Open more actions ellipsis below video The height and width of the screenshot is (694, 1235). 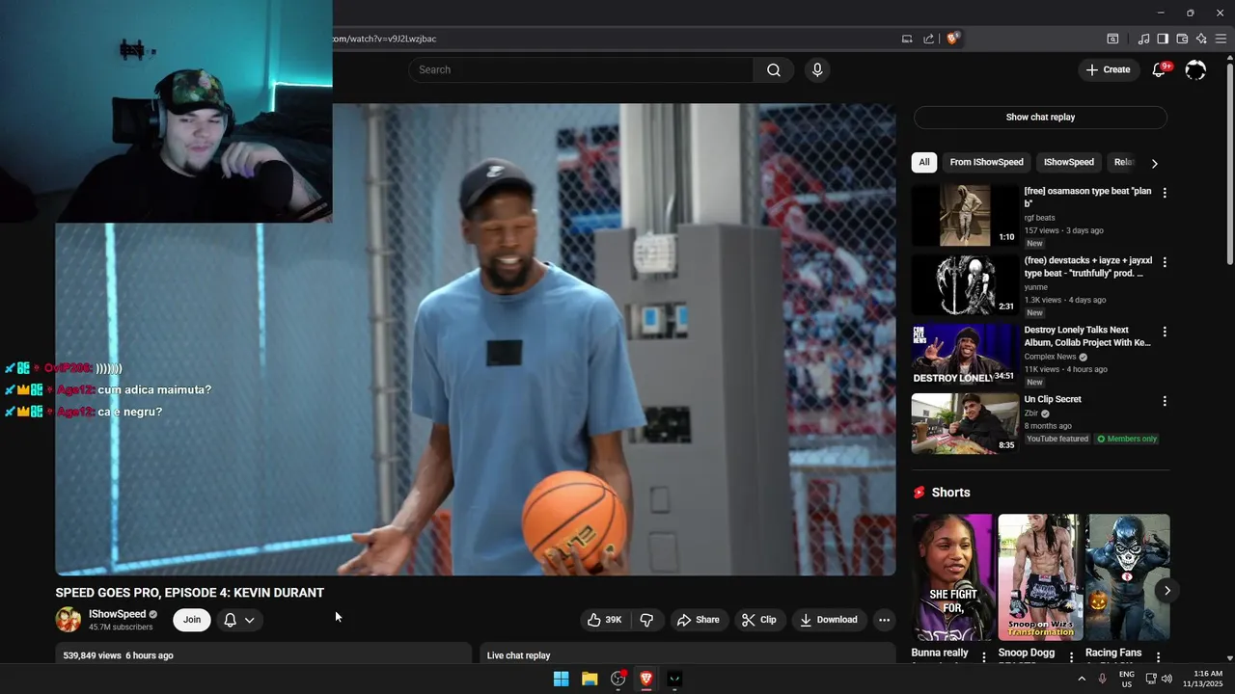[x=884, y=620]
